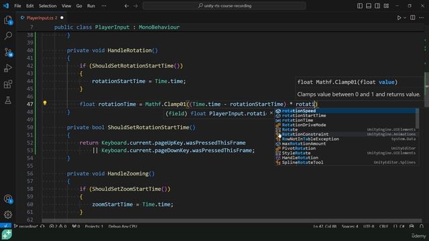The width and height of the screenshot is (429, 241).
Task: Open the Extensions view
Action: pyautogui.click(x=8, y=84)
